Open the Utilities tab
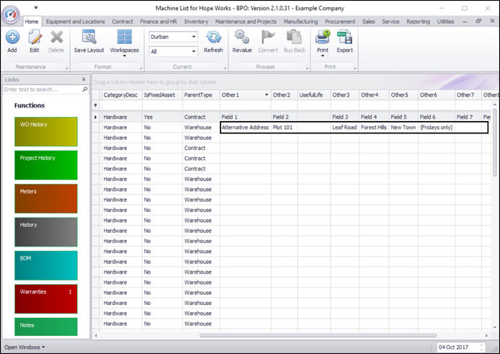 click(x=445, y=22)
